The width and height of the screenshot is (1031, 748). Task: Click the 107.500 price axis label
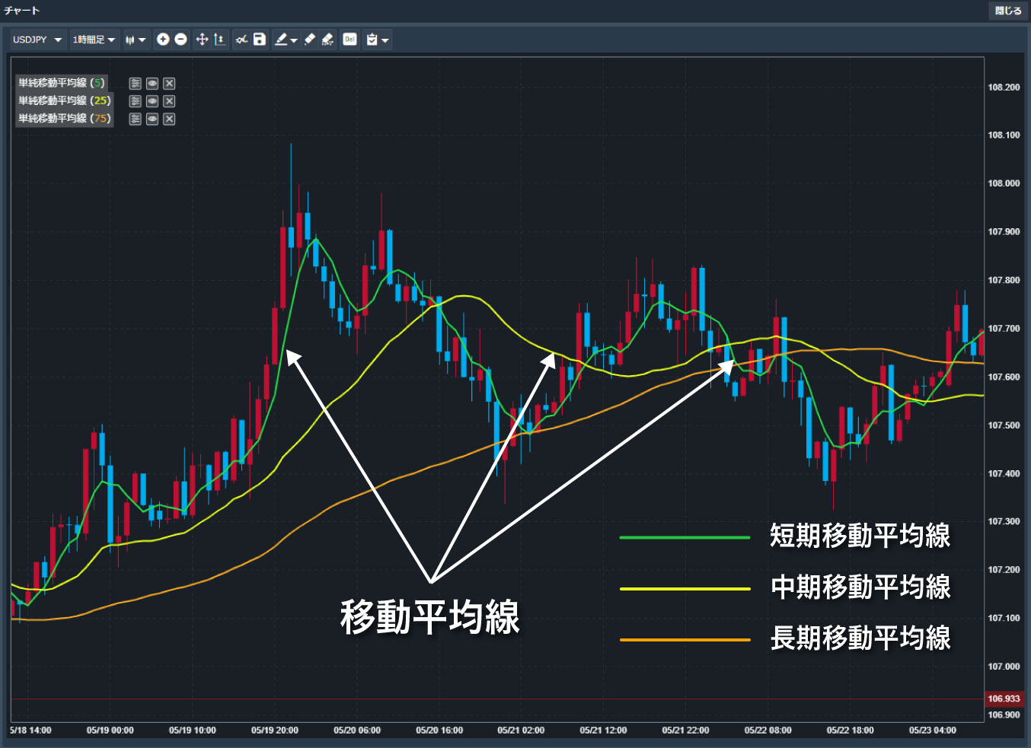(1004, 425)
